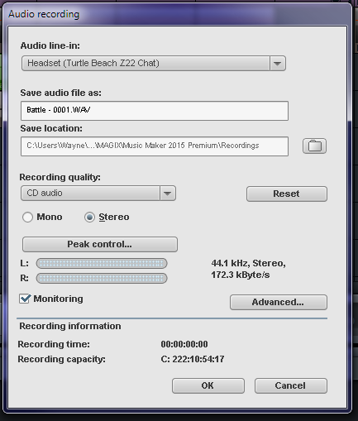Click the Recording time value 00:00:00:00
Screen dimensions: 358x421
184,344
